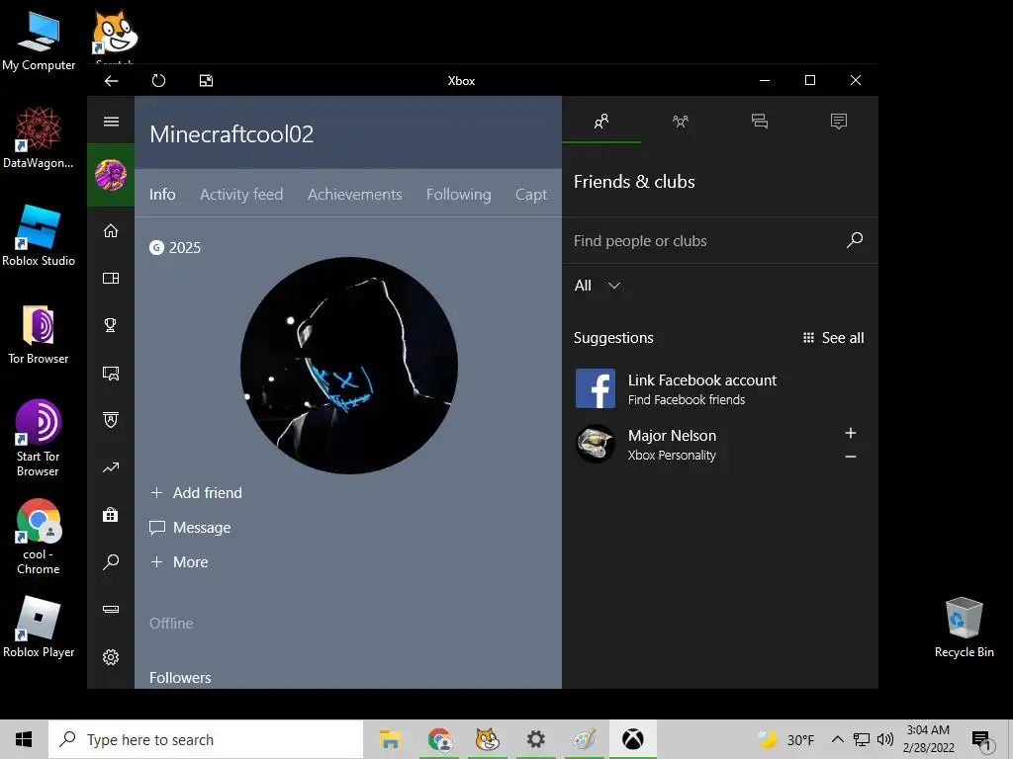Switch to the Following tab
Image resolution: width=1013 pixels, height=759 pixels.
459,195
